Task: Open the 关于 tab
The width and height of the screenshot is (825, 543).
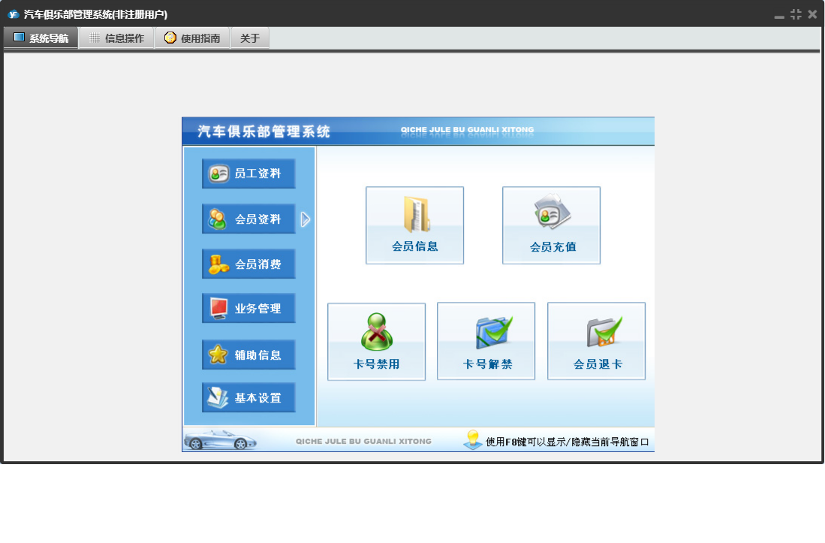Action: [250, 38]
